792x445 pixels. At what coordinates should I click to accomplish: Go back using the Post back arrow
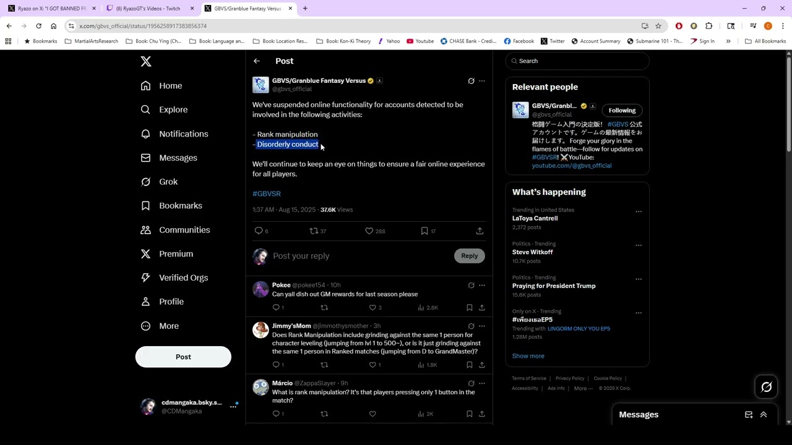click(x=257, y=61)
